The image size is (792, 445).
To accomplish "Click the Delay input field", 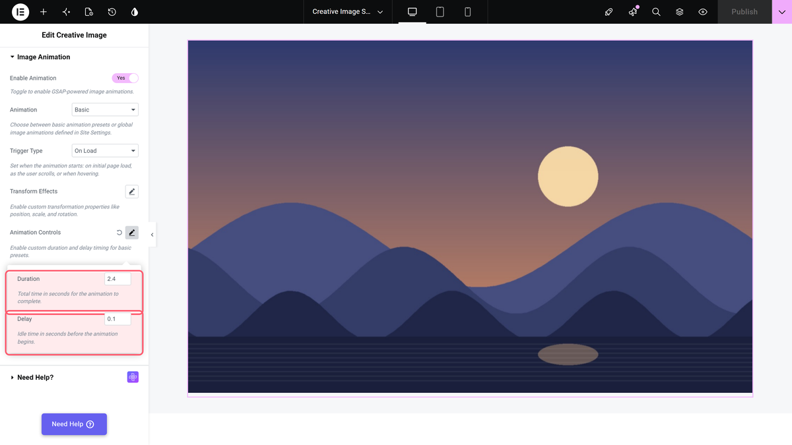I will click(117, 319).
